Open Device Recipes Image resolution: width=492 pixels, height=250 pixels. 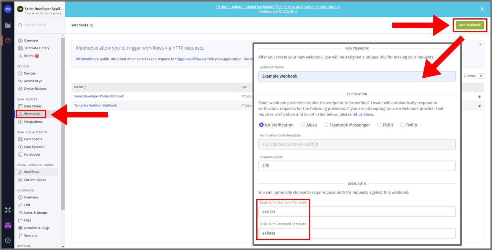tap(35, 89)
